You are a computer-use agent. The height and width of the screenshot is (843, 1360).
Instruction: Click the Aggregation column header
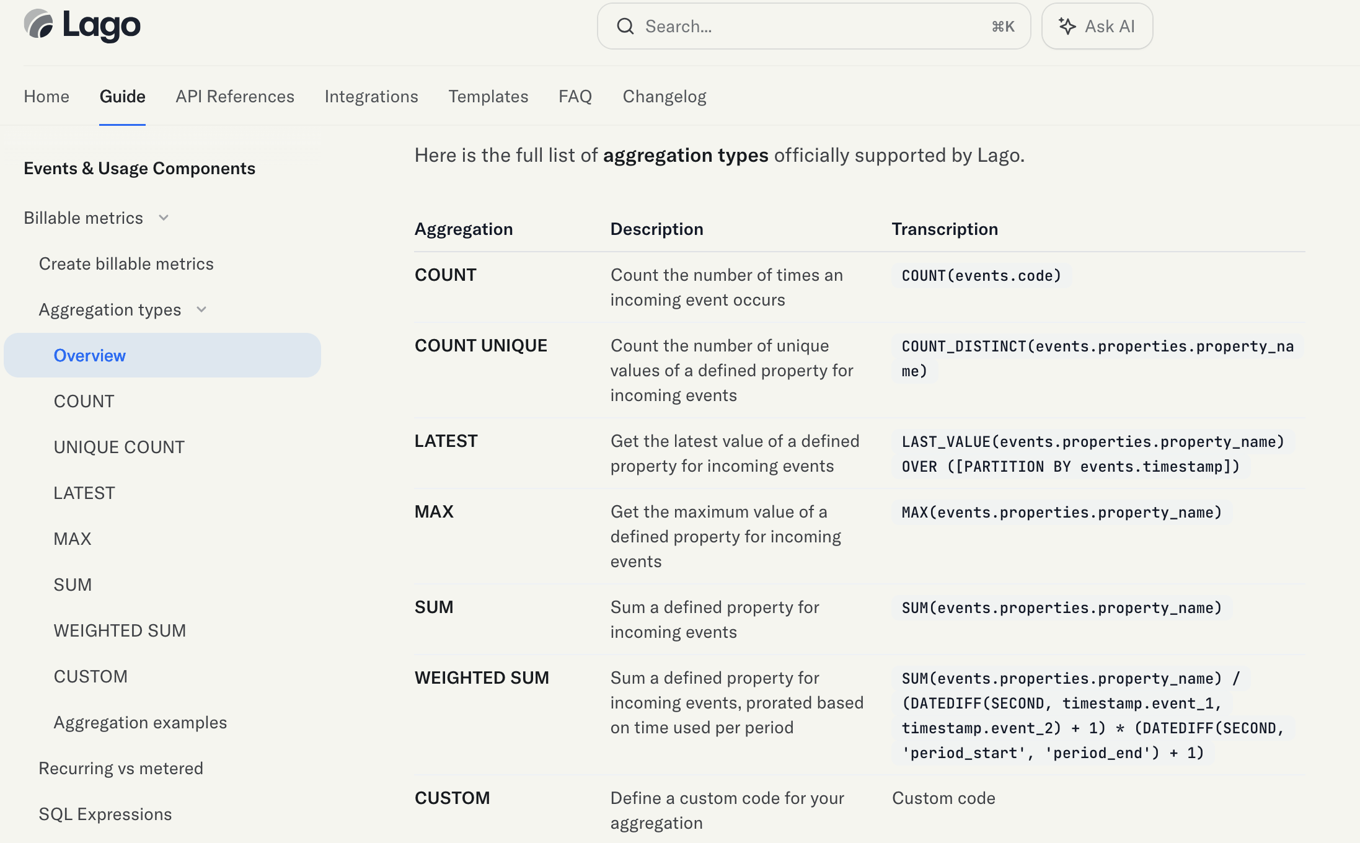click(x=464, y=229)
